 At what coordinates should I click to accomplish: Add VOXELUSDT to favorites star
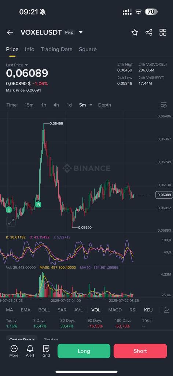(x=135, y=32)
